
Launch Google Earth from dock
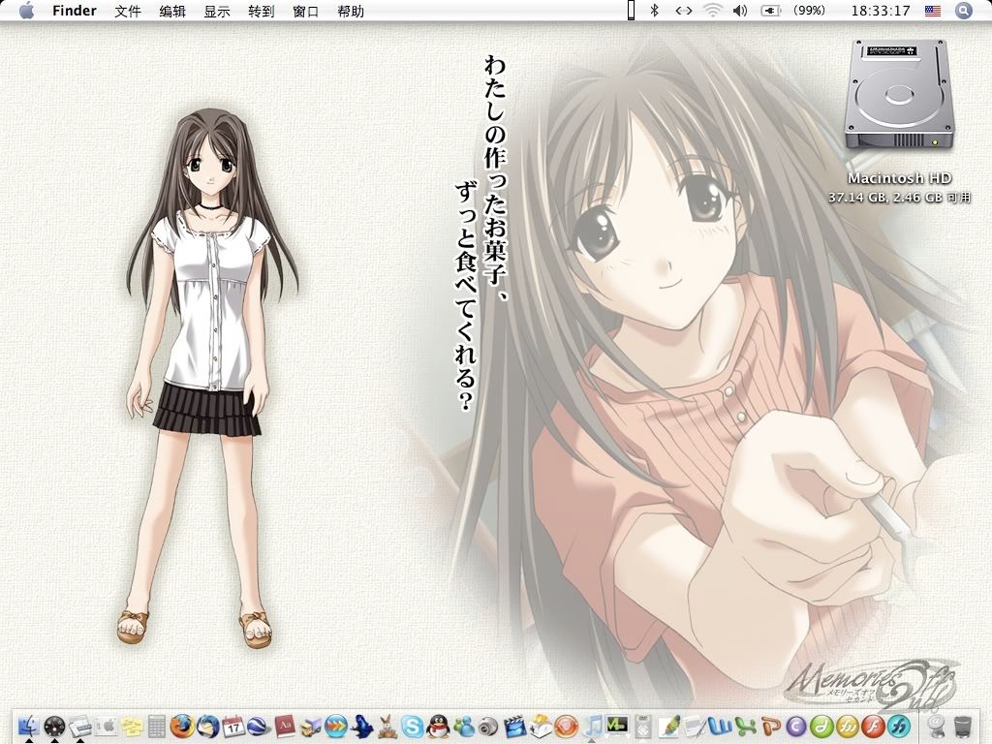(x=259, y=727)
